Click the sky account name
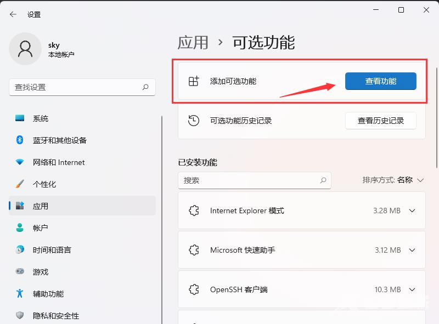 click(54, 45)
